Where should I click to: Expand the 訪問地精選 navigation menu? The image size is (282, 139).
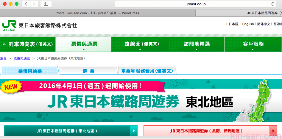click(x=196, y=44)
